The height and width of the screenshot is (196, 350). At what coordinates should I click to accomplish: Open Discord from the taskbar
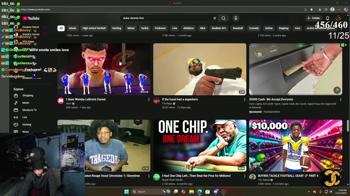(216, 192)
